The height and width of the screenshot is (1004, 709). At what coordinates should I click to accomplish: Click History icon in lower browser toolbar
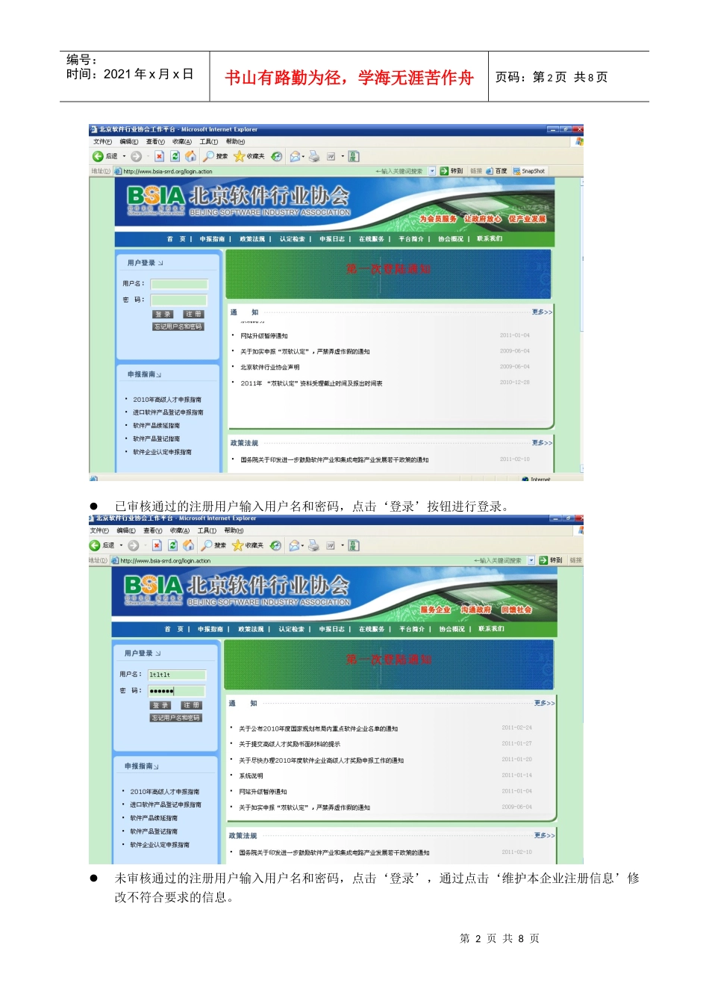(275, 545)
